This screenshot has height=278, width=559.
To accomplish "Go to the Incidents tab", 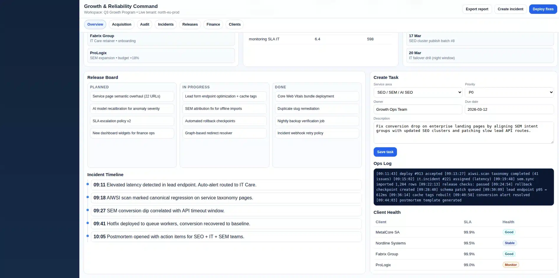I will point(166,24).
